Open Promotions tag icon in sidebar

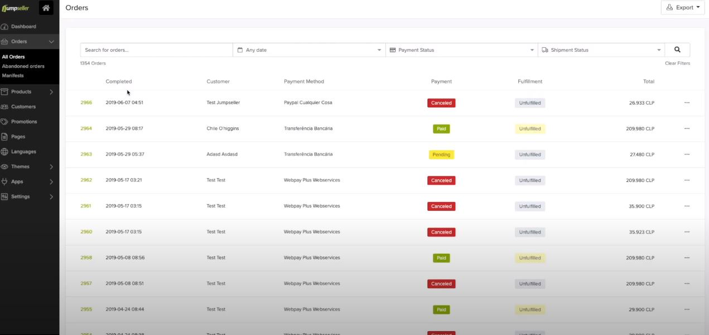pos(5,122)
